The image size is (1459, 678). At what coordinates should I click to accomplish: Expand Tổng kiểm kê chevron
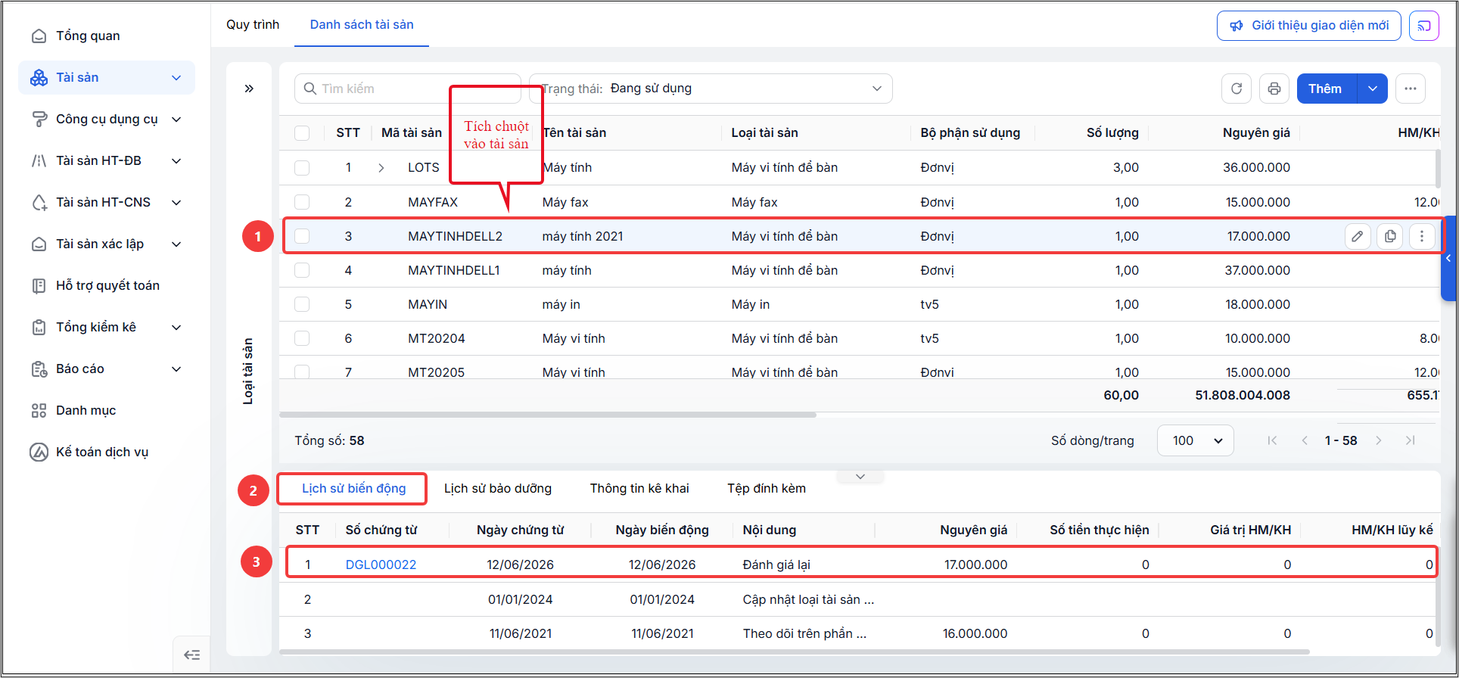point(176,328)
